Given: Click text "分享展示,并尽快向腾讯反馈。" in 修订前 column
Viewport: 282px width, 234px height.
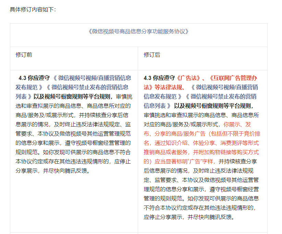Looking at the screenshot, I should [53, 171].
